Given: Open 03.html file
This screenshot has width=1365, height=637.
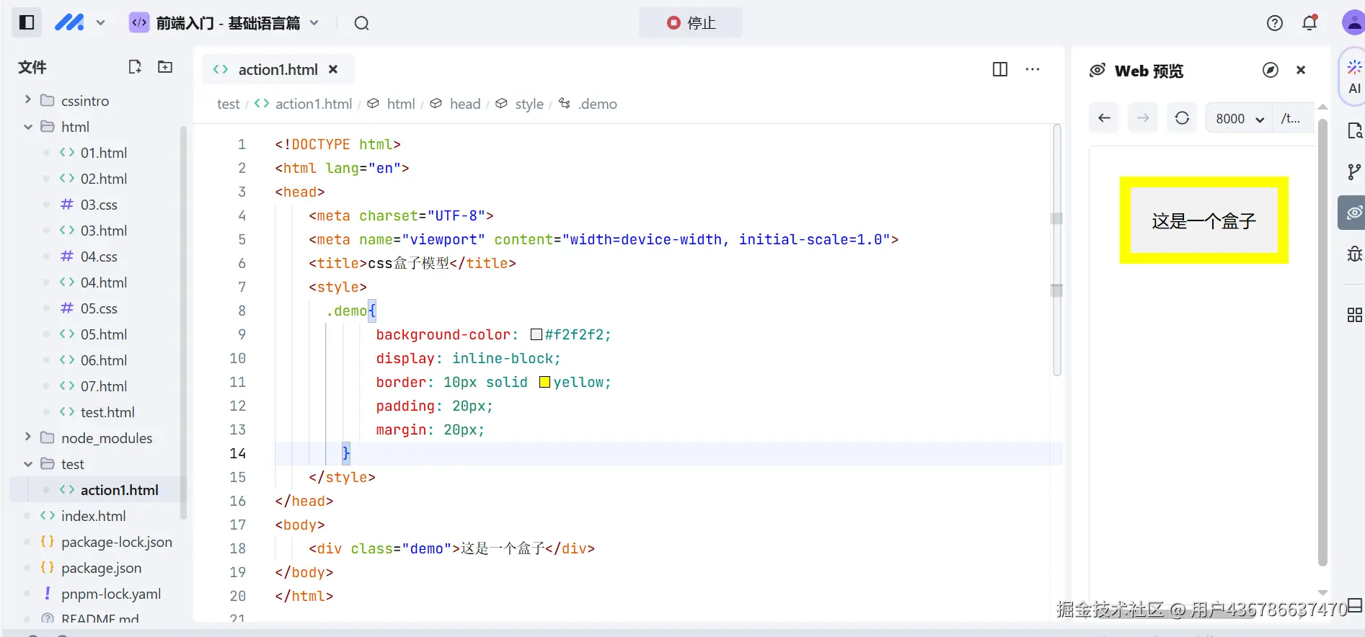Looking at the screenshot, I should [x=103, y=231].
